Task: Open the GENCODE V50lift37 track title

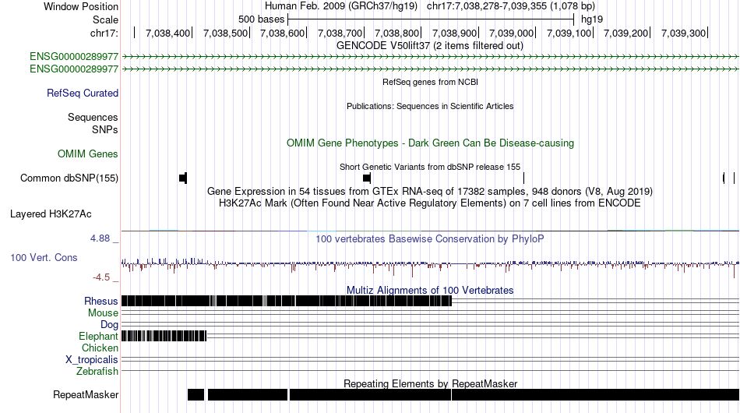Action: pyautogui.click(x=430, y=46)
